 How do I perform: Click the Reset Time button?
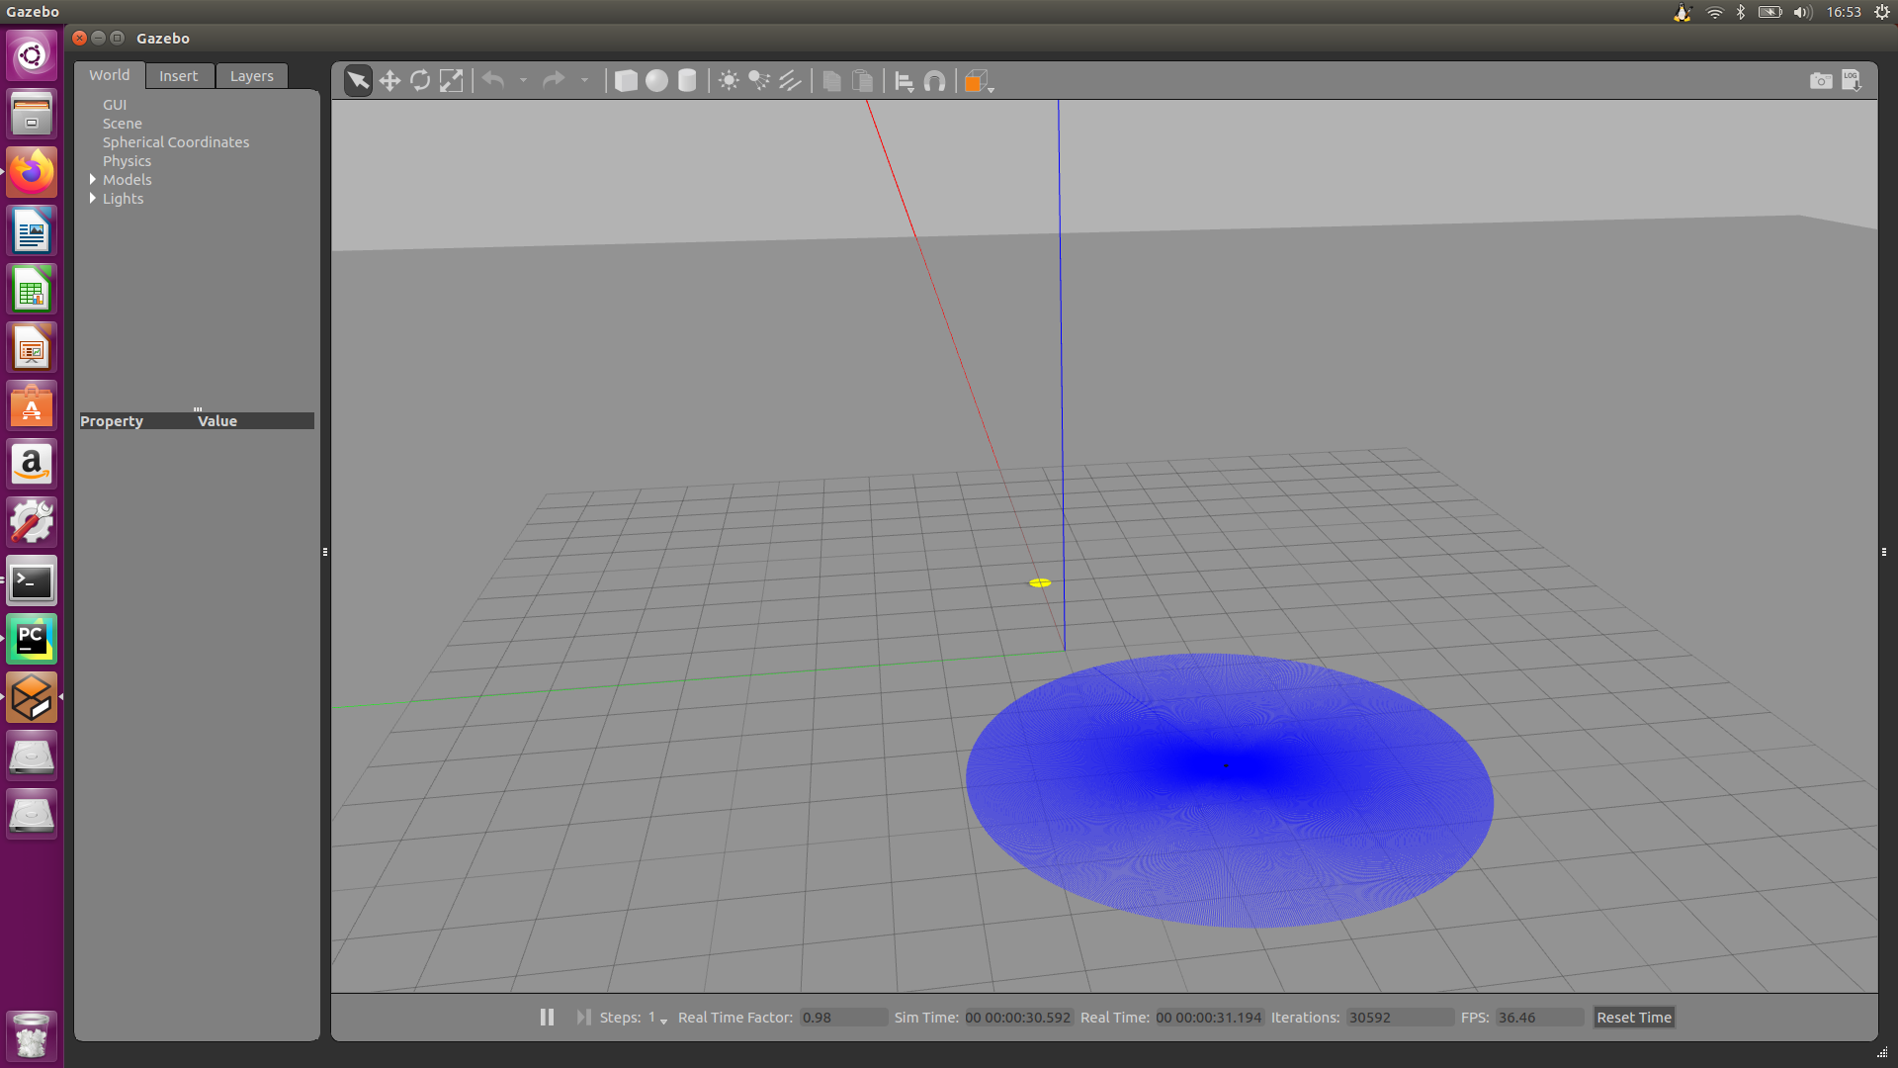tap(1633, 1018)
